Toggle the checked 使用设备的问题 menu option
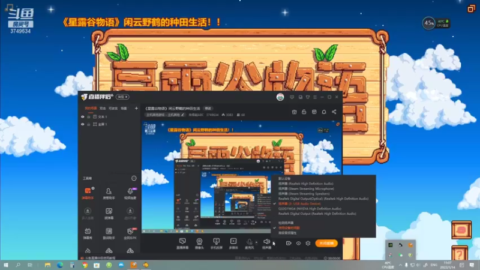 [289, 228]
